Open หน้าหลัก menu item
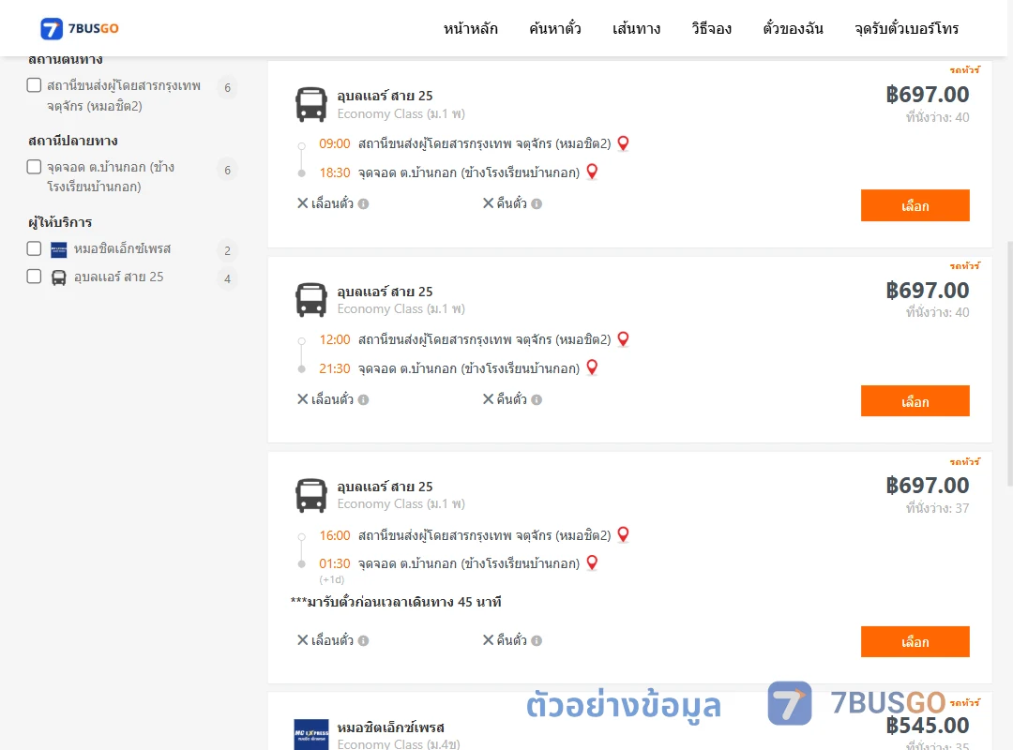Image resolution: width=1013 pixels, height=750 pixels. 470,29
